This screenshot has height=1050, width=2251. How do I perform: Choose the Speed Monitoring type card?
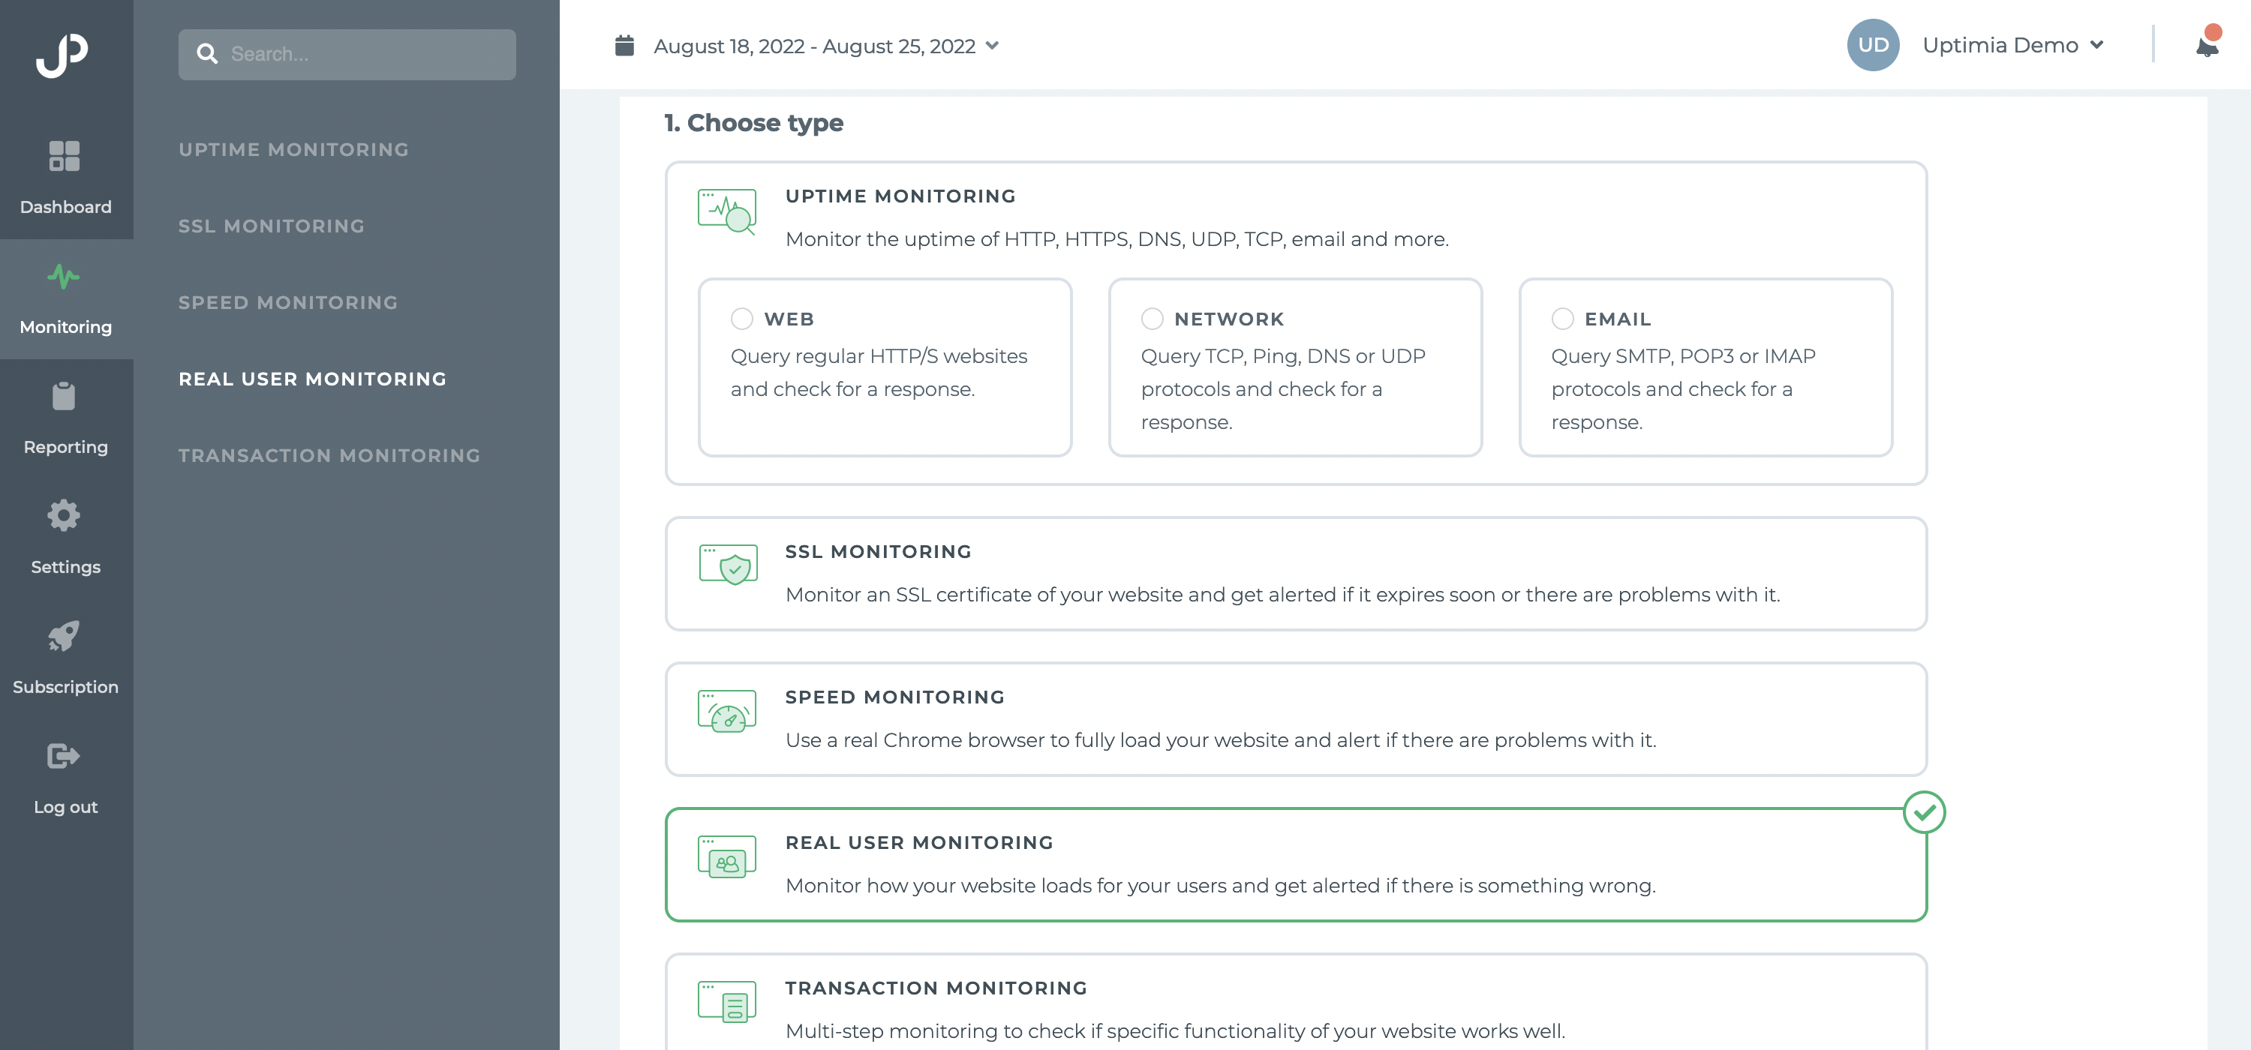click(x=1296, y=719)
